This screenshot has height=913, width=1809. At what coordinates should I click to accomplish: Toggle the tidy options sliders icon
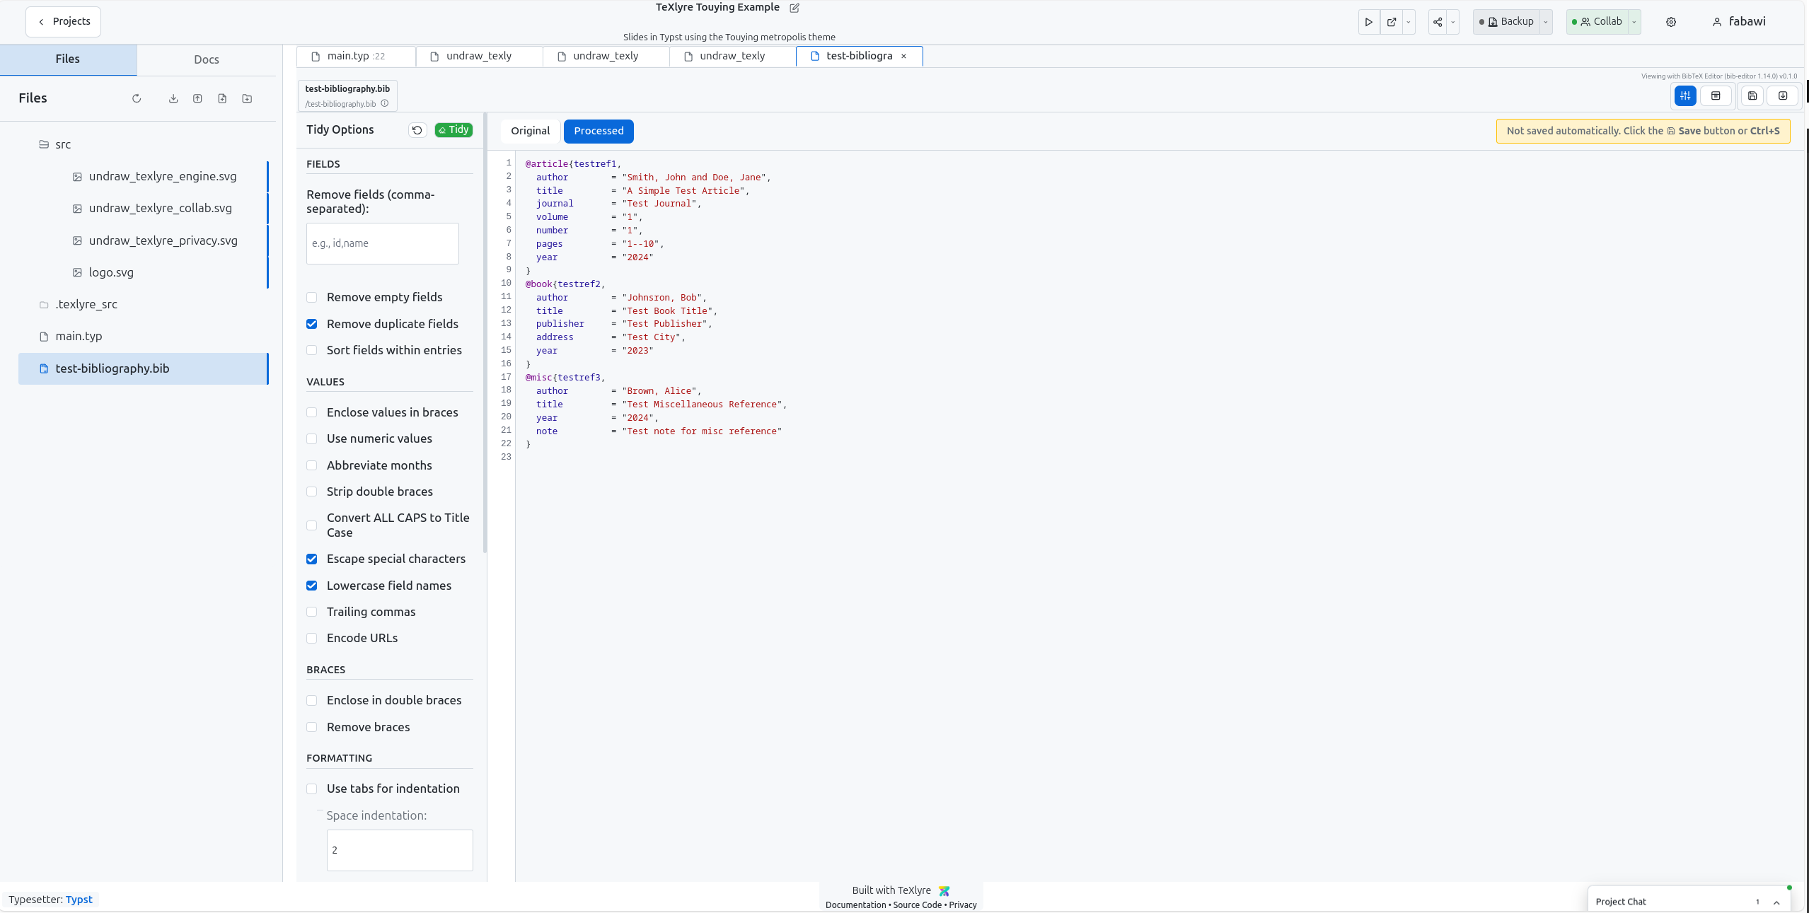[1685, 95]
